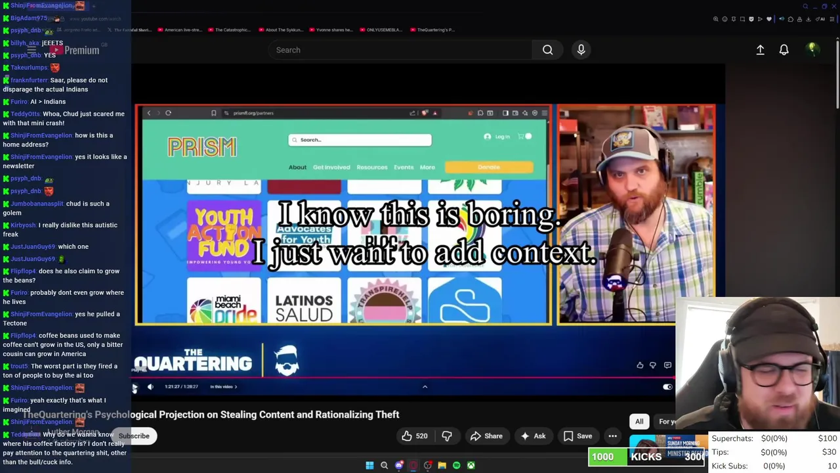Select the 'All' filter chip
The width and height of the screenshot is (840, 473).
pos(639,422)
